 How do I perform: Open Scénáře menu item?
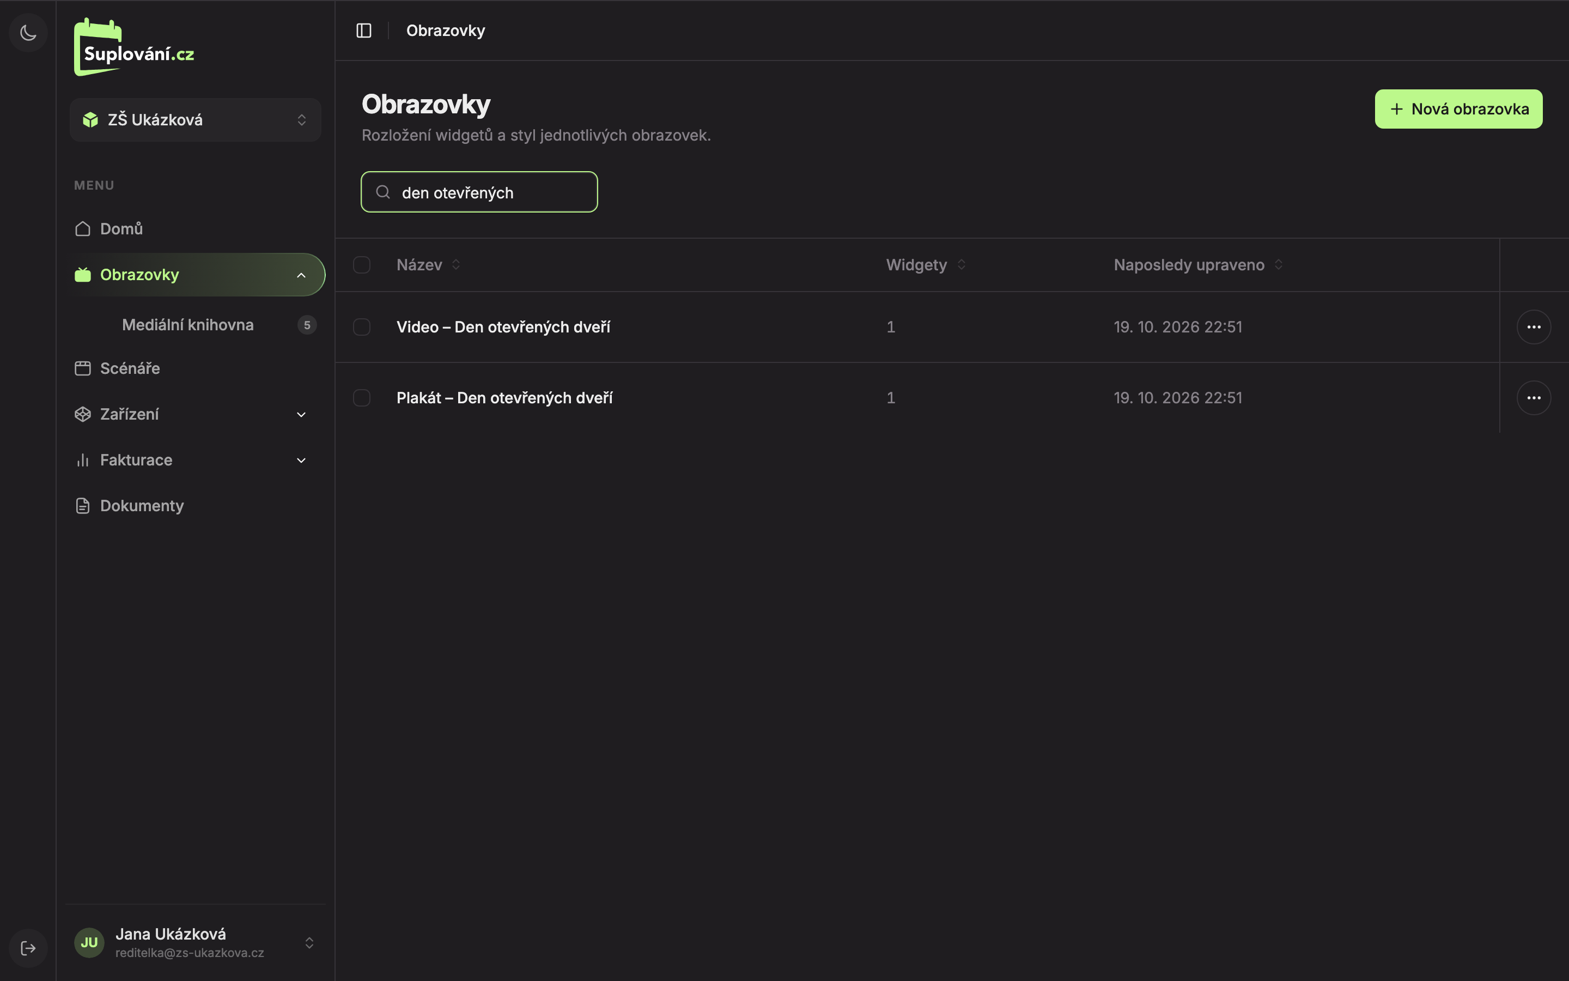[195, 368]
